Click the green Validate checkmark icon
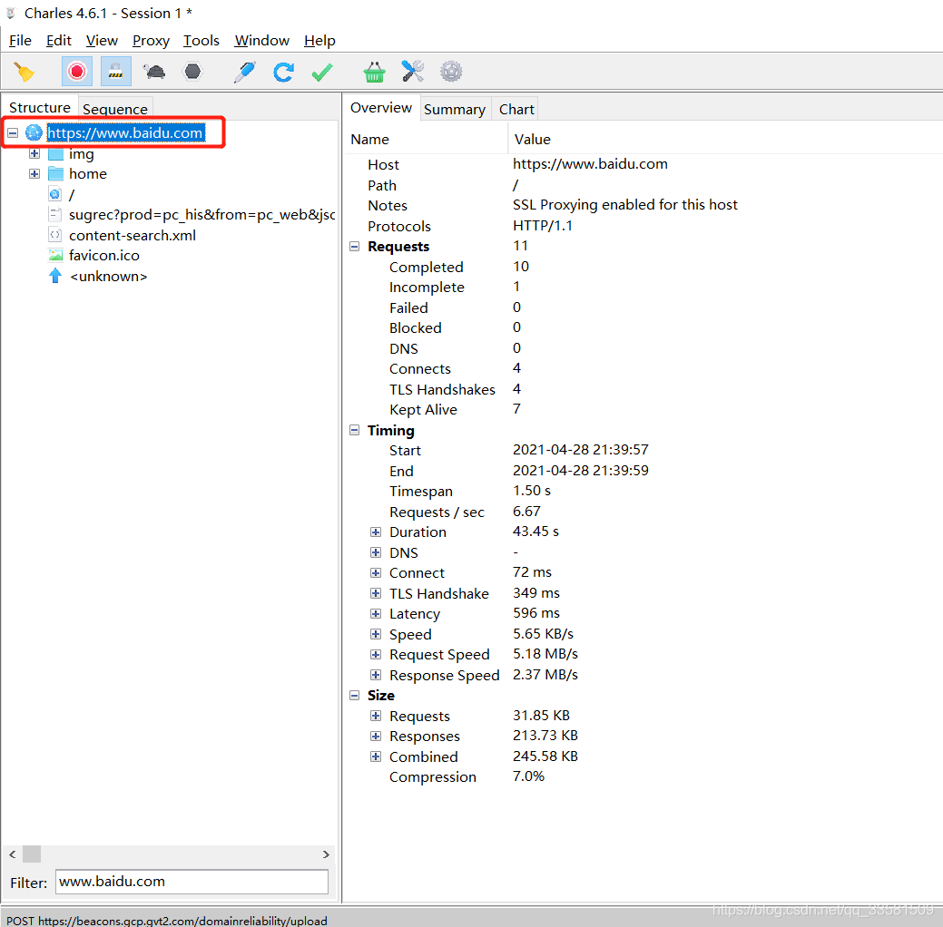 (322, 73)
